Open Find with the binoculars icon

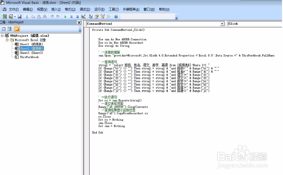click(x=45, y=17)
